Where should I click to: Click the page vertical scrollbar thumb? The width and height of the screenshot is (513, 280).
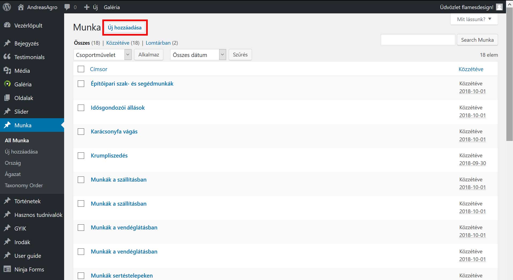510,74
